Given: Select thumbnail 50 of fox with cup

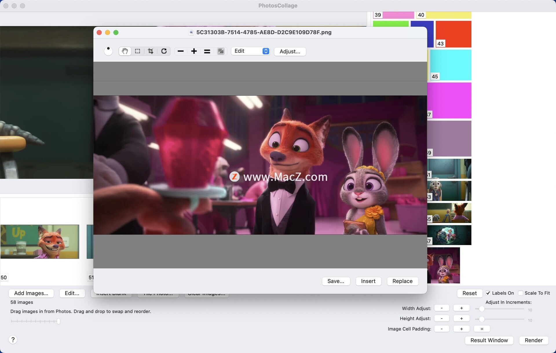Looking at the screenshot, I should [x=40, y=242].
